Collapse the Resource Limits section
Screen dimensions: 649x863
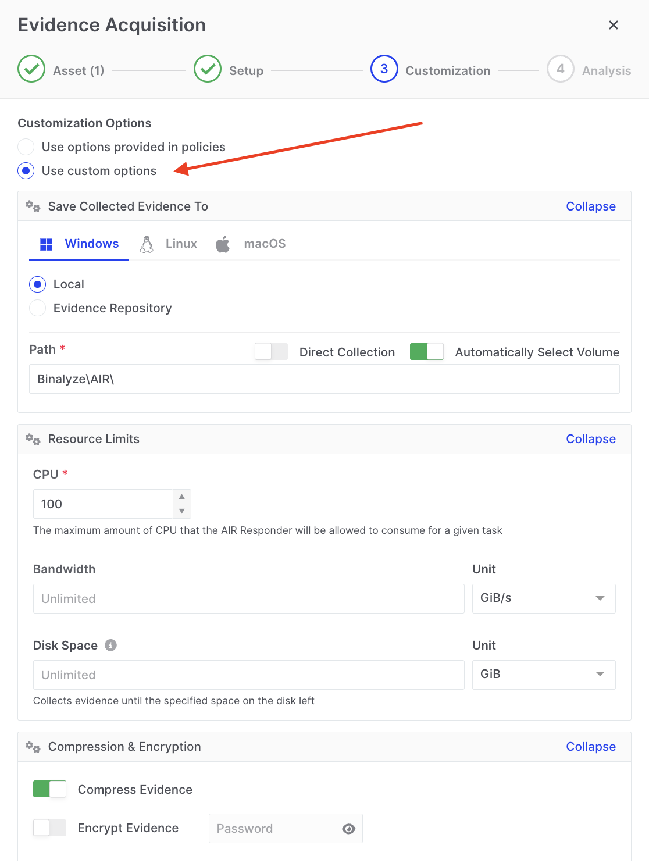590,439
